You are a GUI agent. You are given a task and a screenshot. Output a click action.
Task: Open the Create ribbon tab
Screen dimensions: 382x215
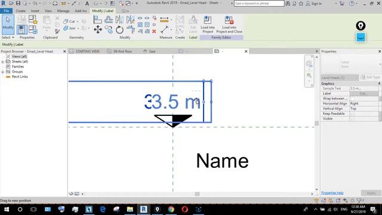tap(21, 11)
